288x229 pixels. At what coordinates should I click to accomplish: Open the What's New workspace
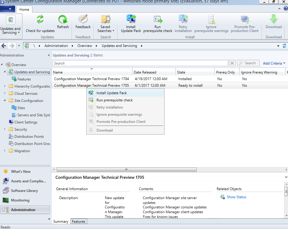[x=21, y=172]
